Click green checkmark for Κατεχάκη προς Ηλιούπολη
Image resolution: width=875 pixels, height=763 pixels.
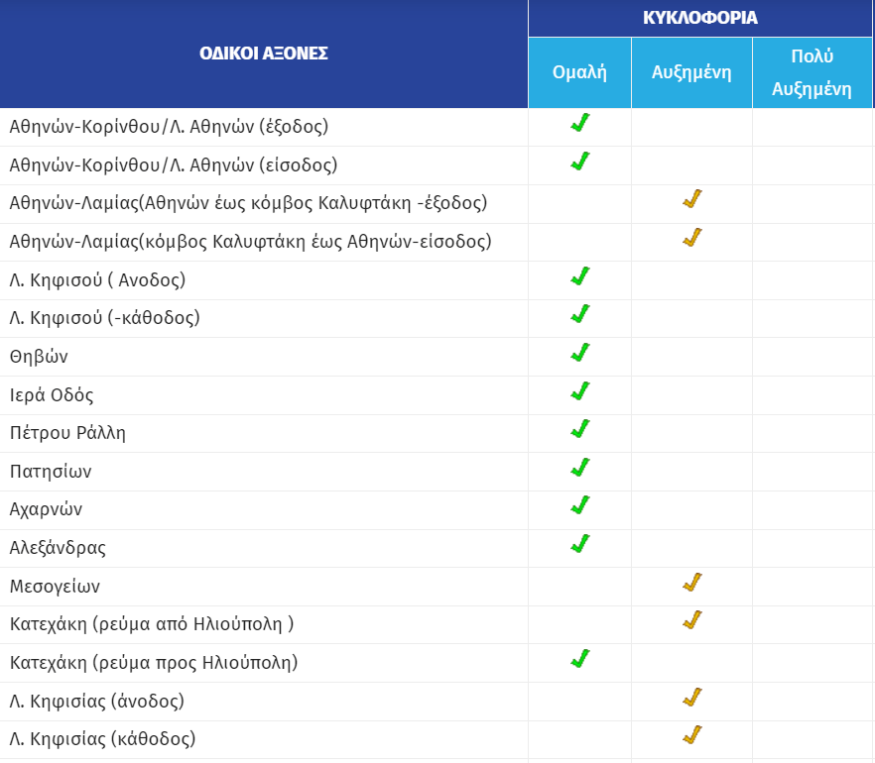tap(580, 659)
